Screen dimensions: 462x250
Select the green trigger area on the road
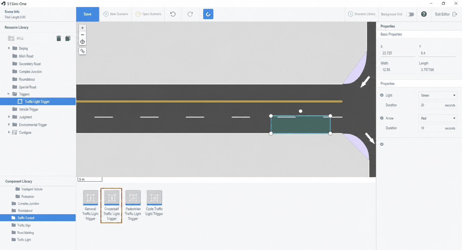[300, 125]
